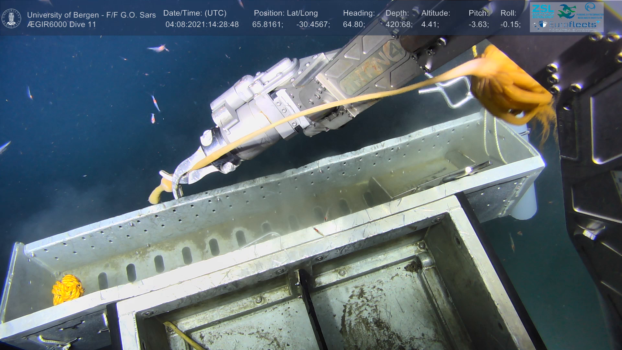Click the Date/Time (UTC) label
This screenshot has width=622, height=350.
[x=195, y=13]
